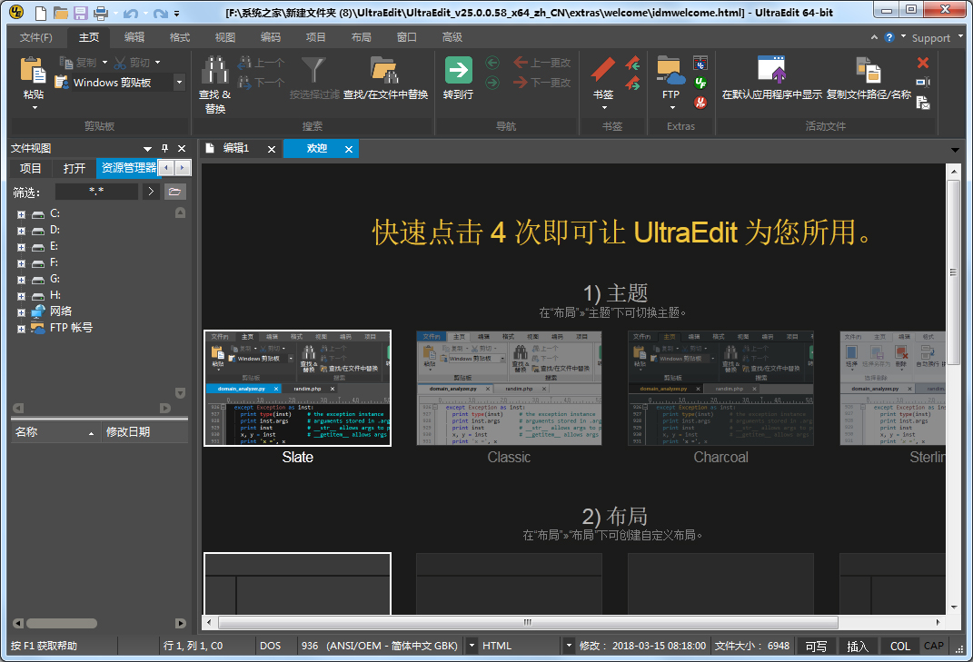This screenshot has height=662, width=973.
Task: Click 上一更改 navigation button
Action: pyautogui.click(x=541, y=63)
